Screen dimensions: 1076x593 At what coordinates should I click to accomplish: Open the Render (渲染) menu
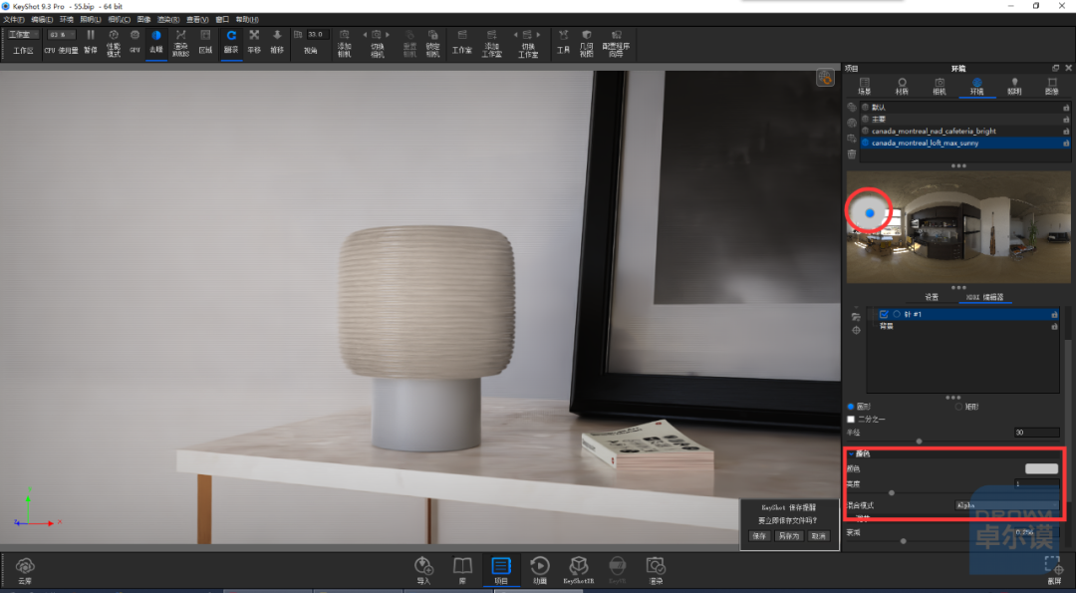(x=168, y=19)
